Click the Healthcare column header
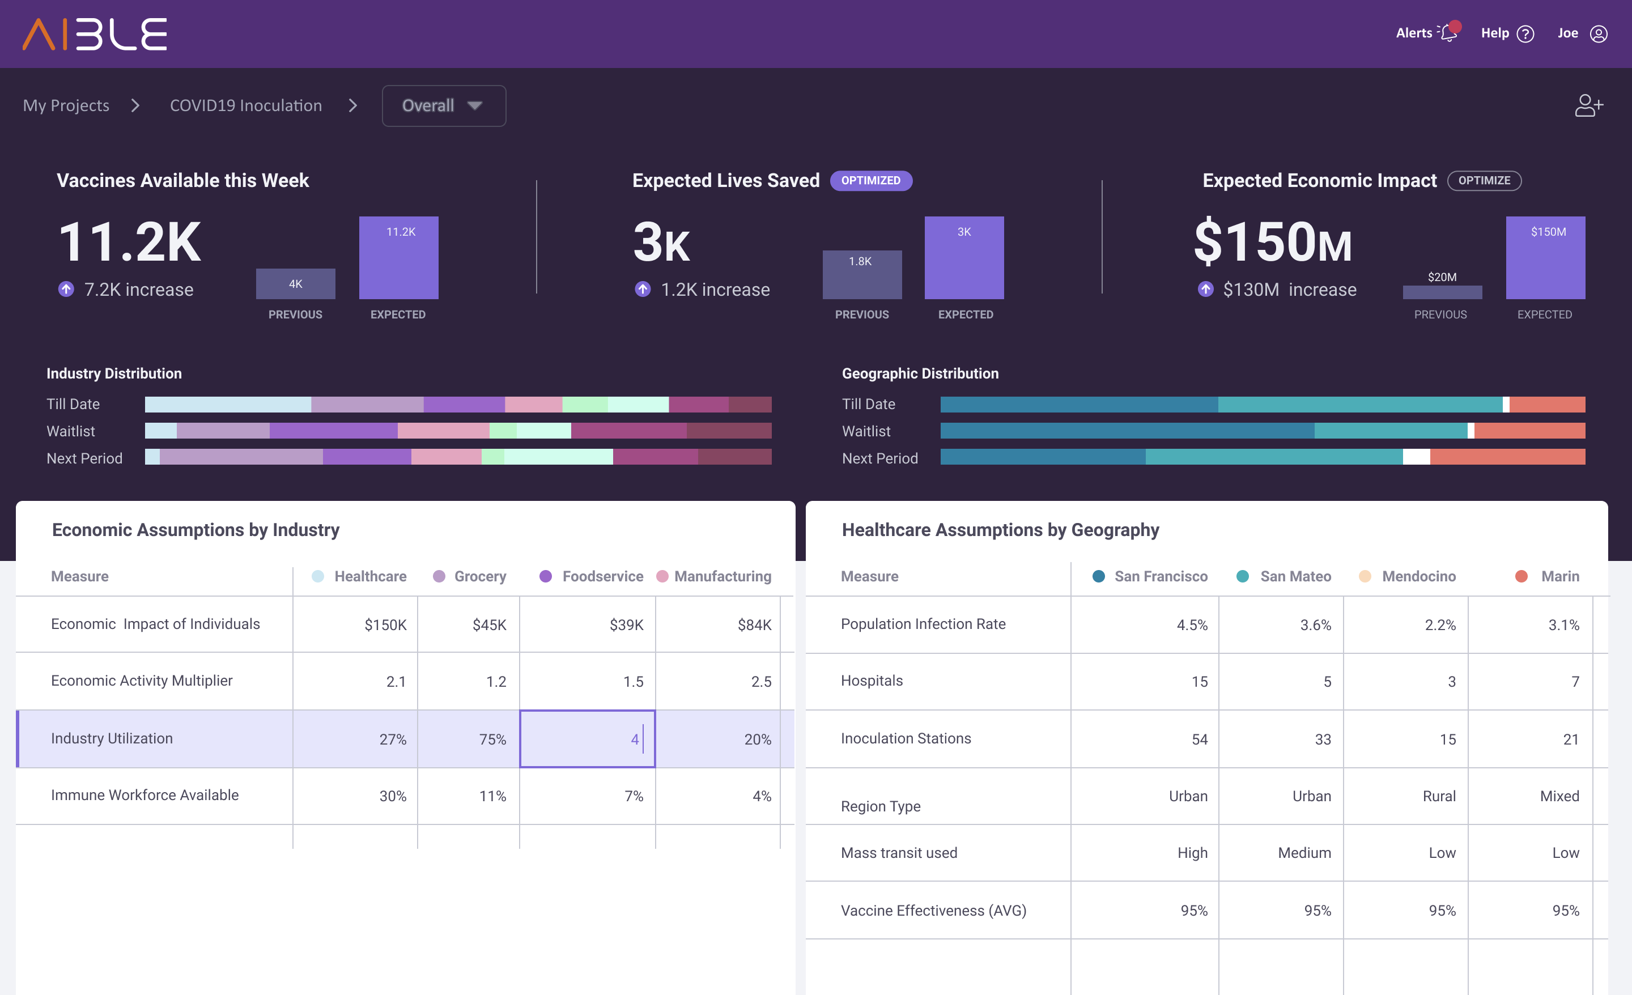Screen dimensions: 1632x995 point(370,576)
